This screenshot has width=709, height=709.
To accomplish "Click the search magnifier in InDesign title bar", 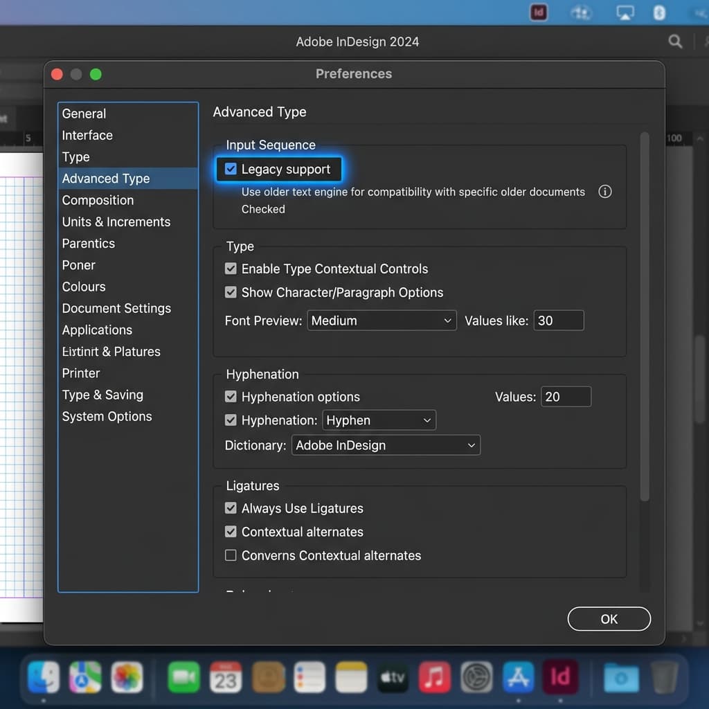I will point(675,42).
